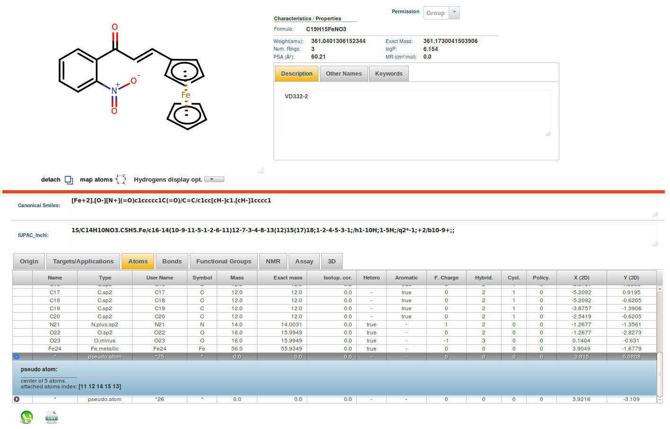This screenshot has height=429, width=670.
Task: Open the Keywords tab
Action: (388, 74)
